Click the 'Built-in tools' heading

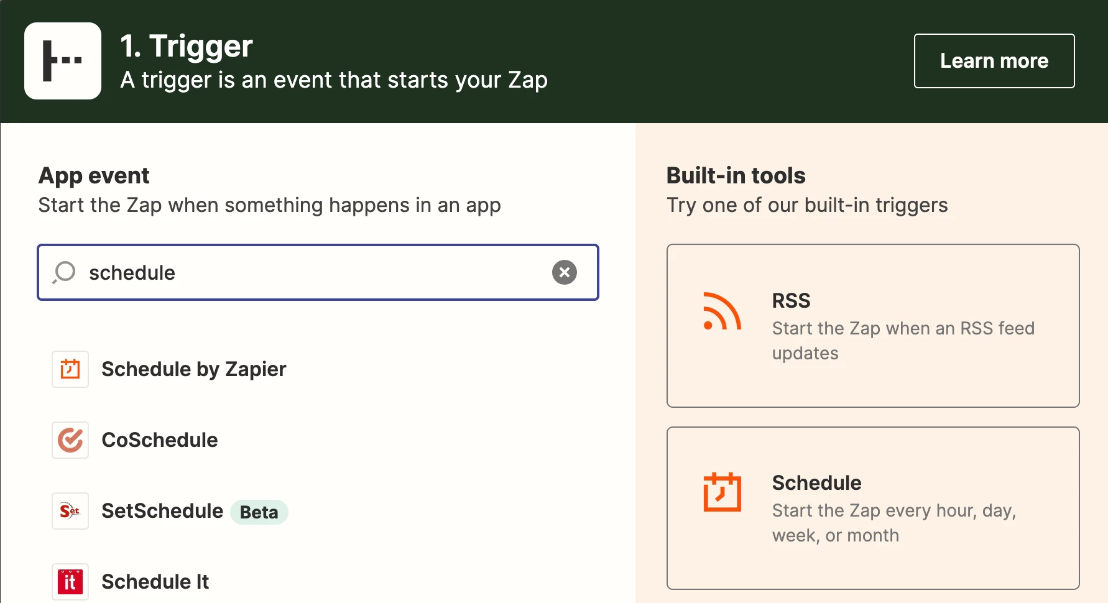[x=736, y=176]
